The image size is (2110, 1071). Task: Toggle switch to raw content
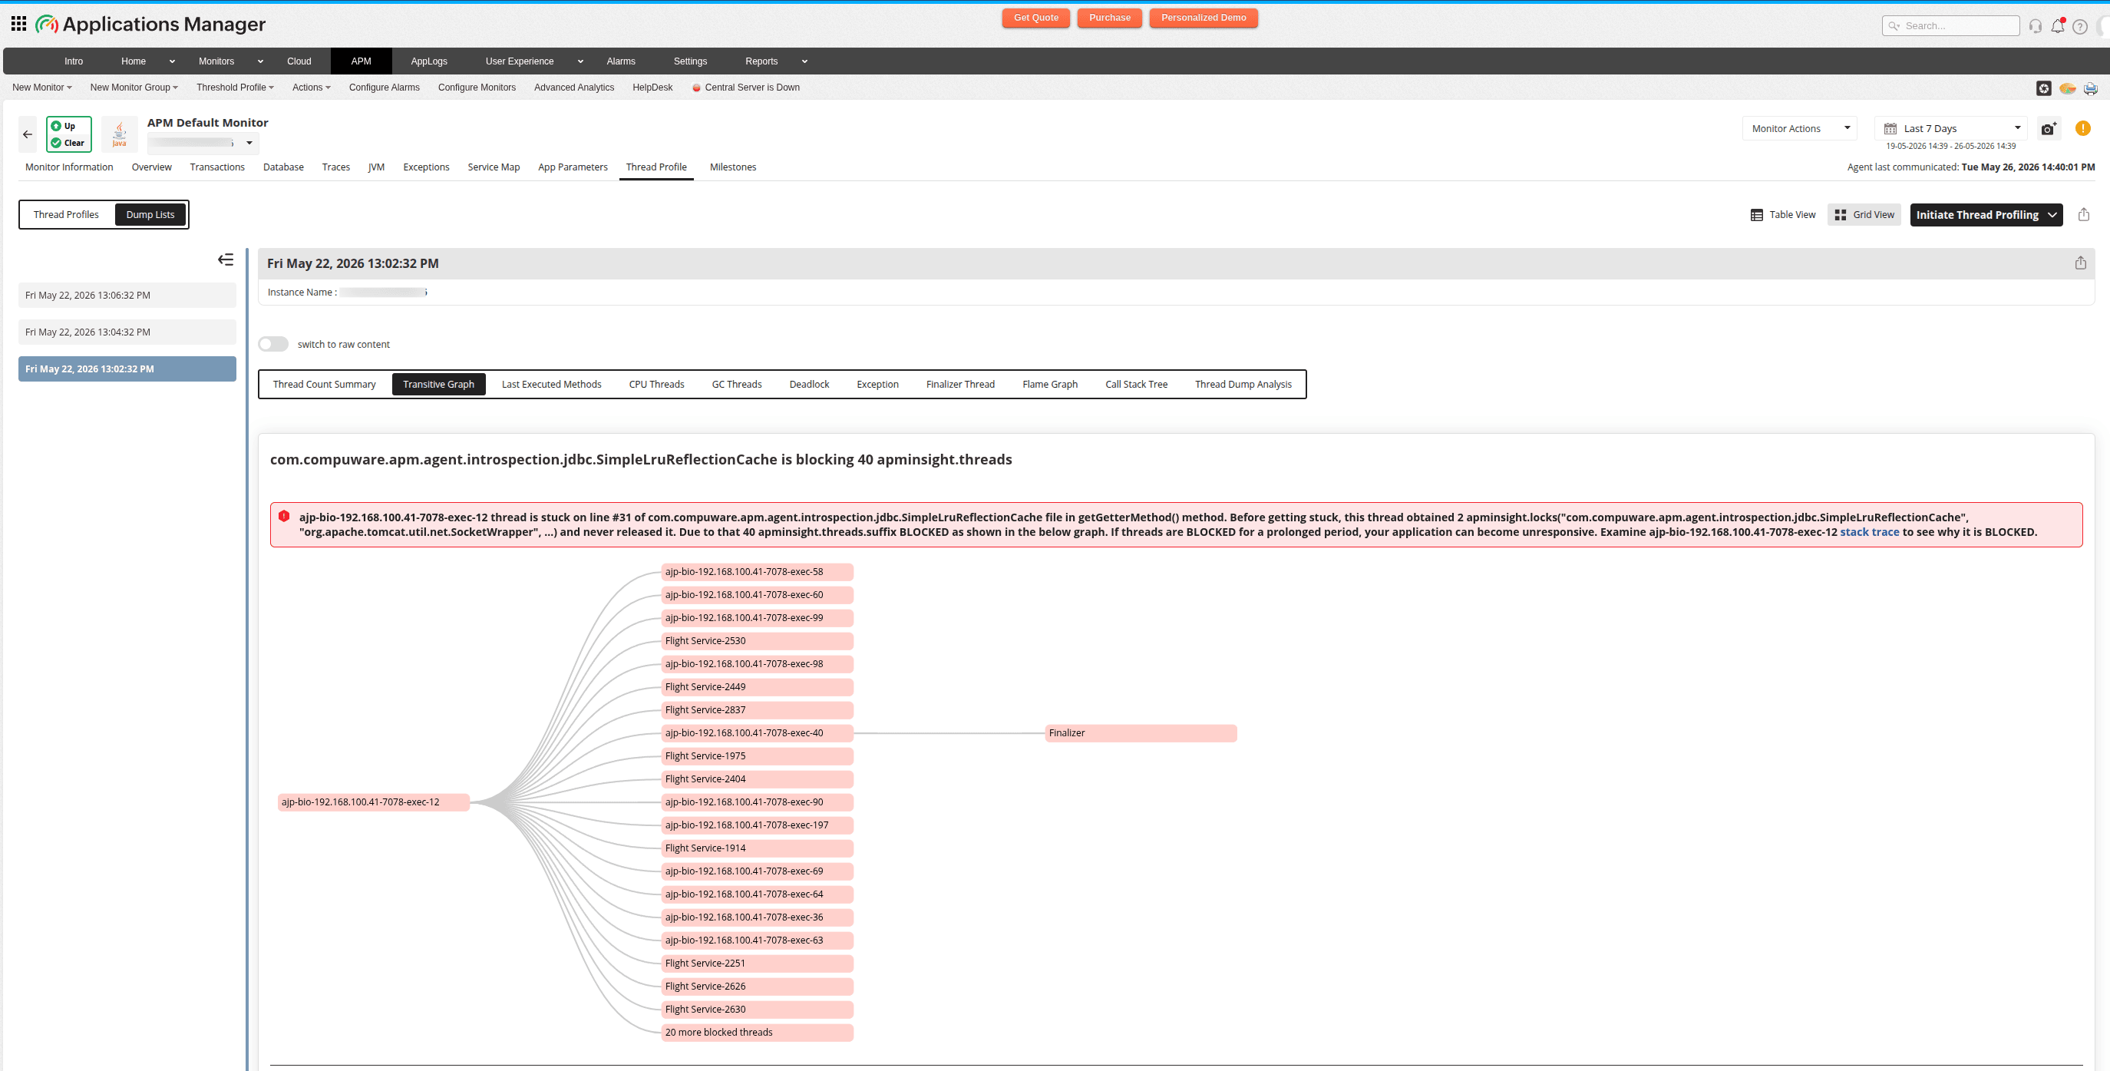(x=273, y=344)
